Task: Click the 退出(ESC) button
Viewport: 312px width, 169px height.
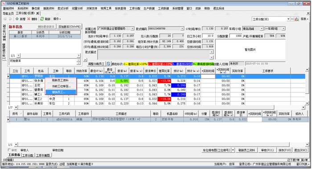Action: pos(300,150)
